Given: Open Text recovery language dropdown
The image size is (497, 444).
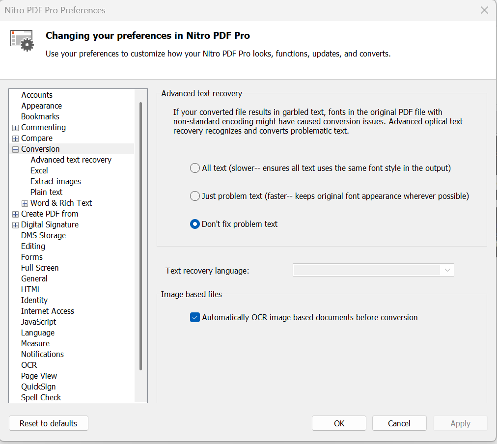Looking at the screenshot, I should tap(373, 270).
